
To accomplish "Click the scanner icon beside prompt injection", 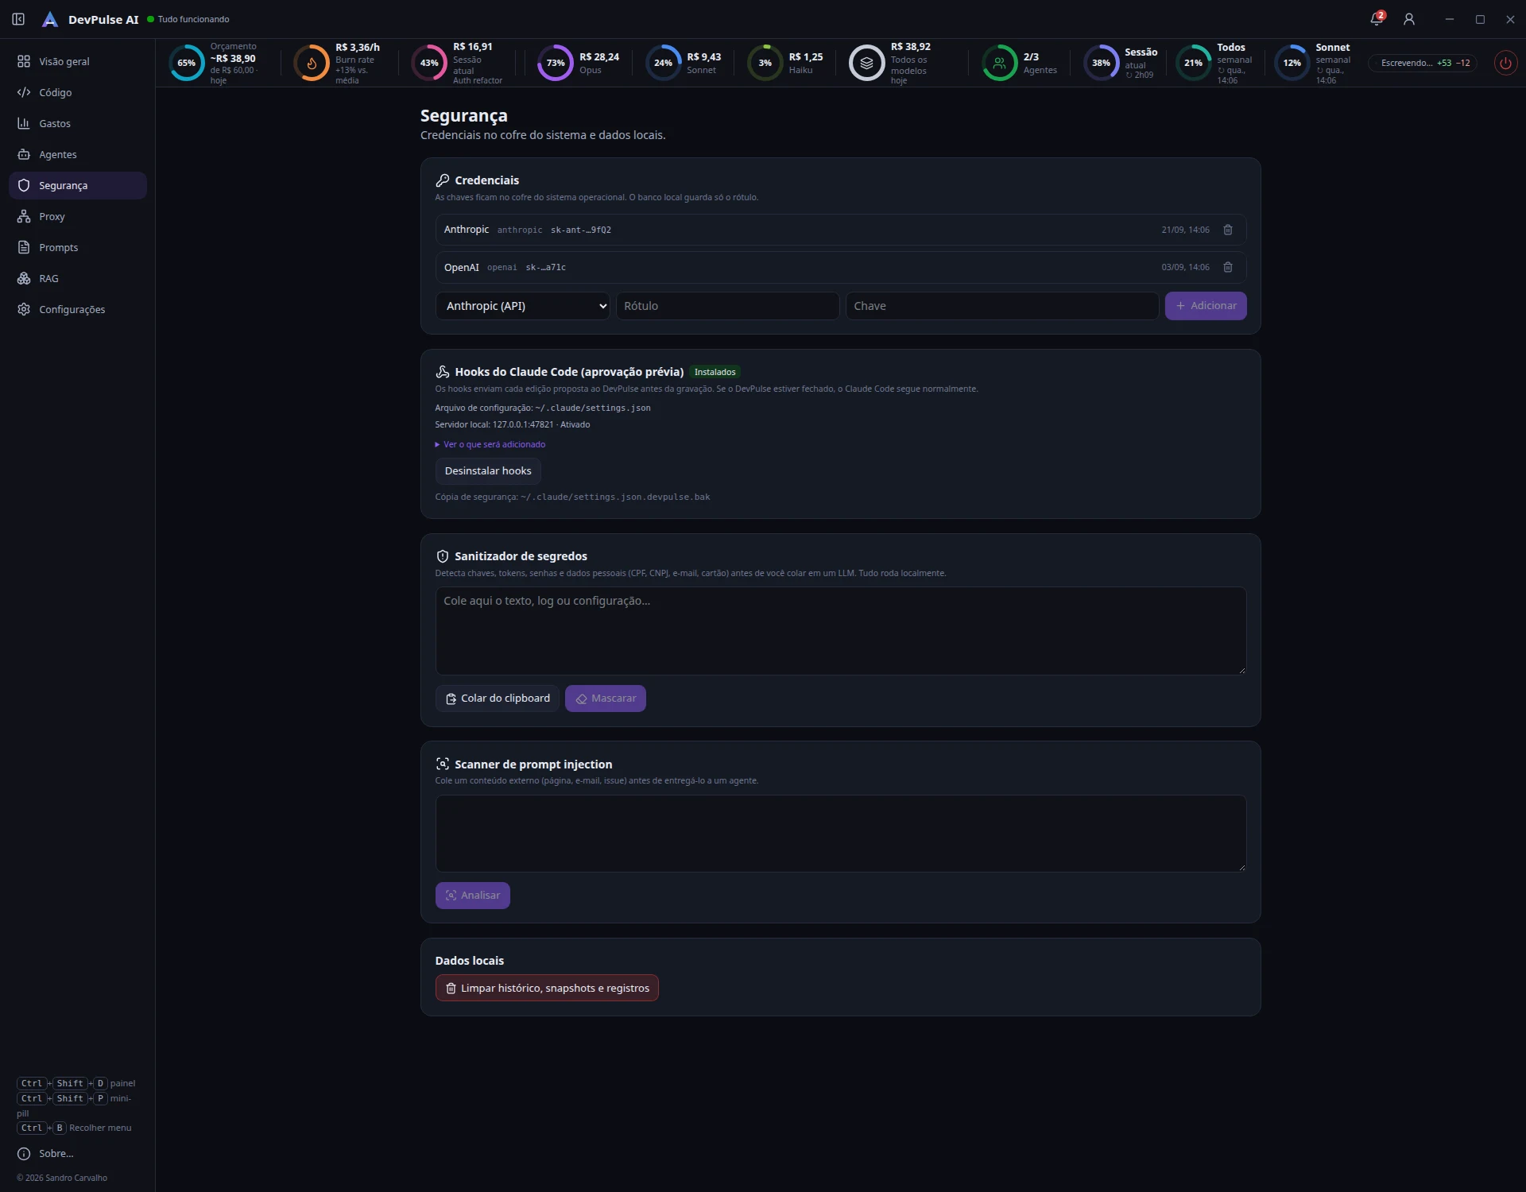I will pyautogui.click(x=443, y=764).
